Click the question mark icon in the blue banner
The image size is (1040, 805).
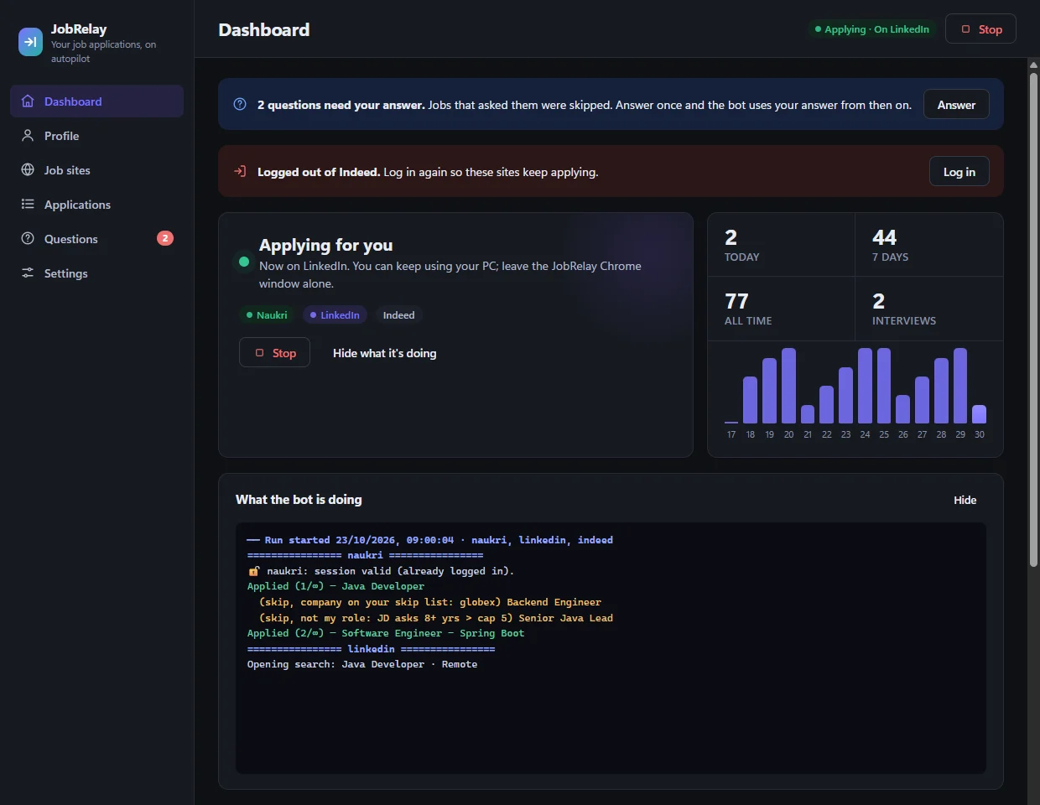[240, 105]
